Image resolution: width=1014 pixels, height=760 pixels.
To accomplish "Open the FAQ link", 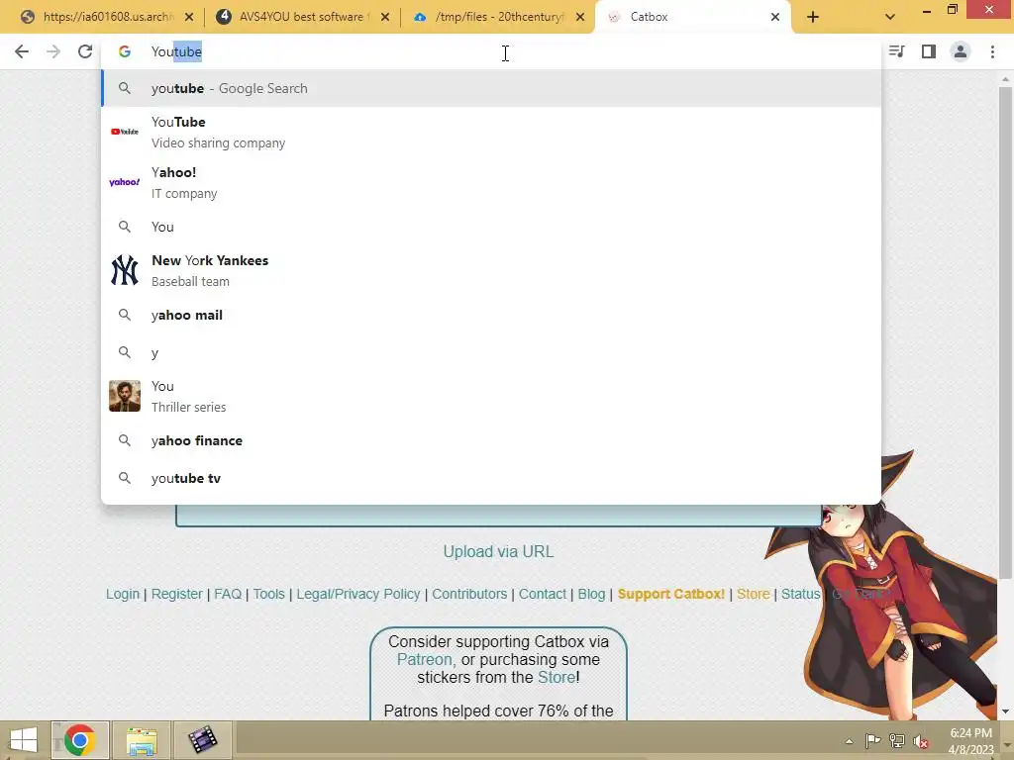I will [228, 594].
